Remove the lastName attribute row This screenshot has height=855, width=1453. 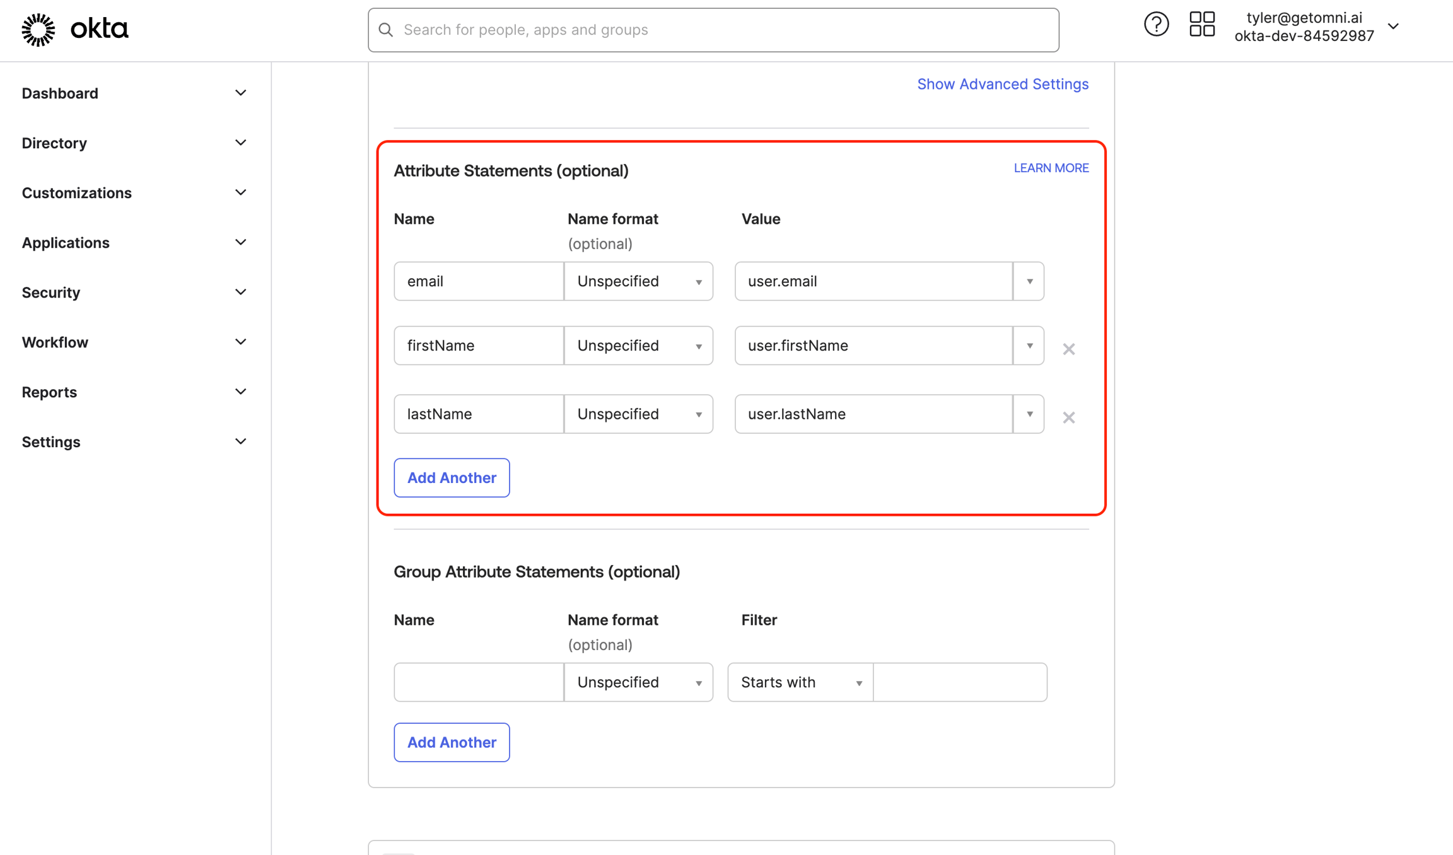[x=1068, y=417]
